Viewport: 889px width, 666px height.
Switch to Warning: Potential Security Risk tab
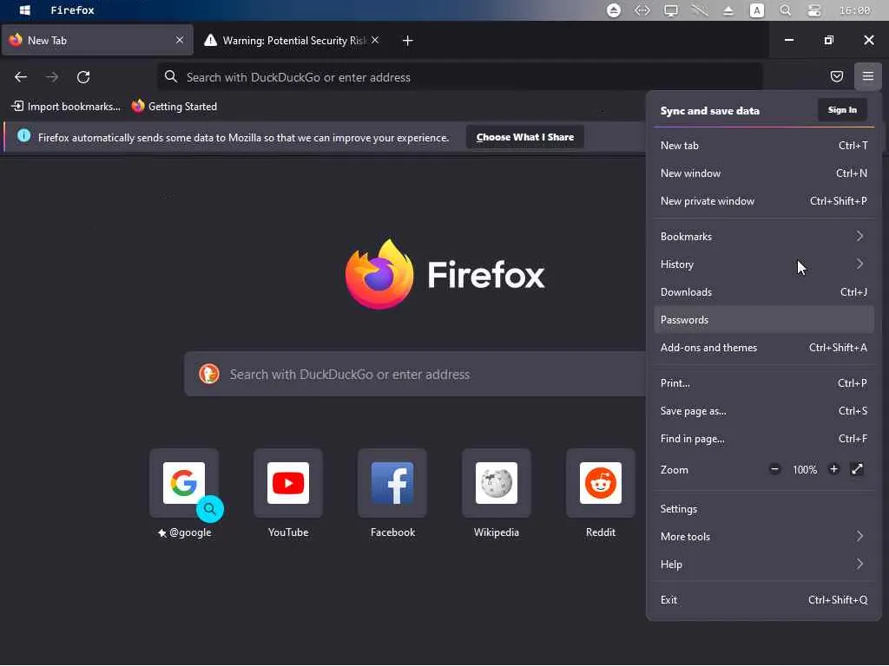(292, 40)
